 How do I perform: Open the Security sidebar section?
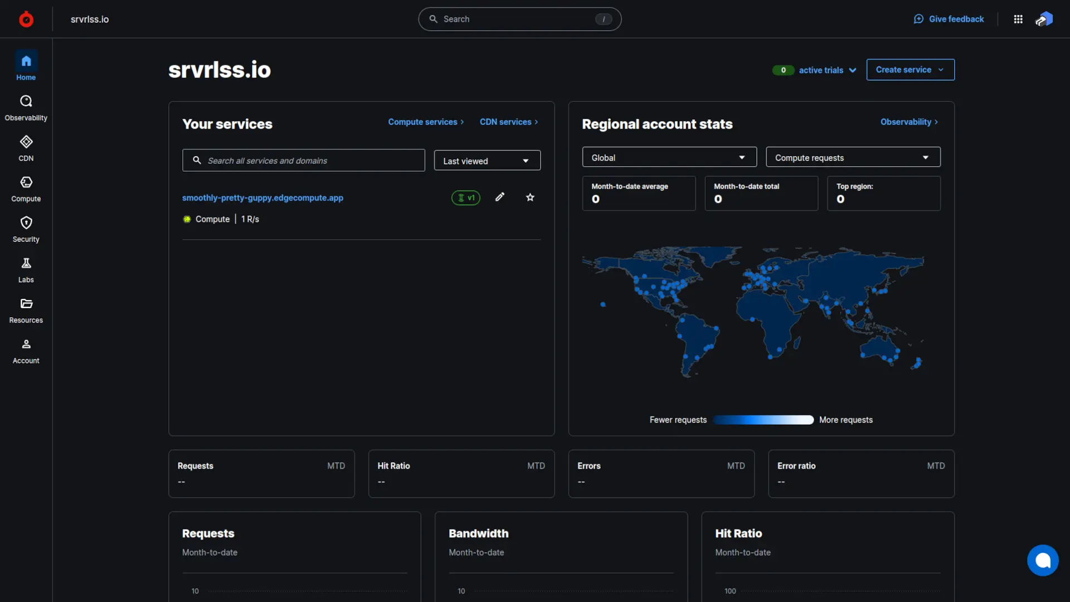point(26,230)
